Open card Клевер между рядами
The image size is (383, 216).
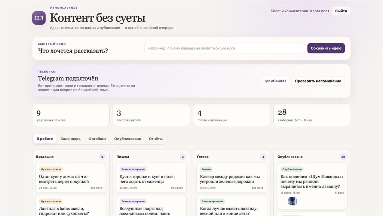(232, 178)
